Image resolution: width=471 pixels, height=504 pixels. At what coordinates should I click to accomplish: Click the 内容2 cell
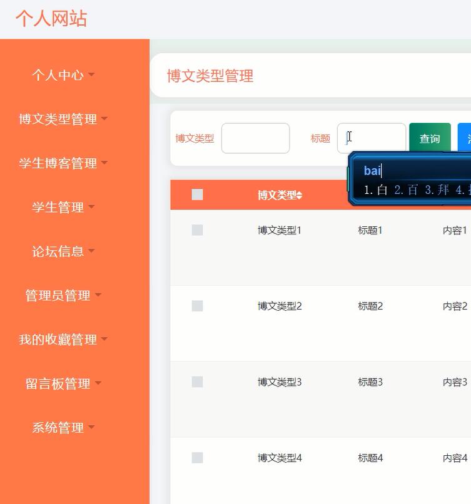tap(455, 306)
